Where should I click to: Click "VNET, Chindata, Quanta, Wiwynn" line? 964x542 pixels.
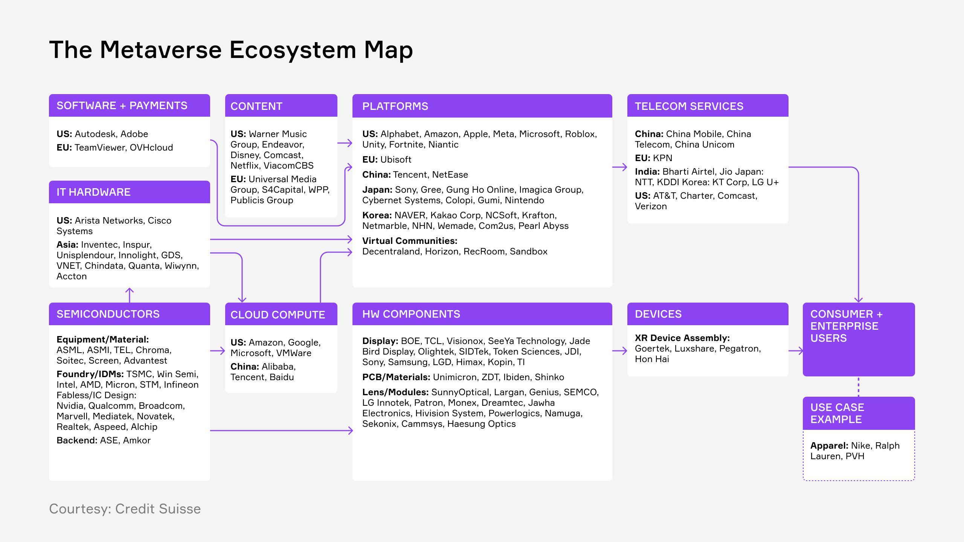coord(128,266)
